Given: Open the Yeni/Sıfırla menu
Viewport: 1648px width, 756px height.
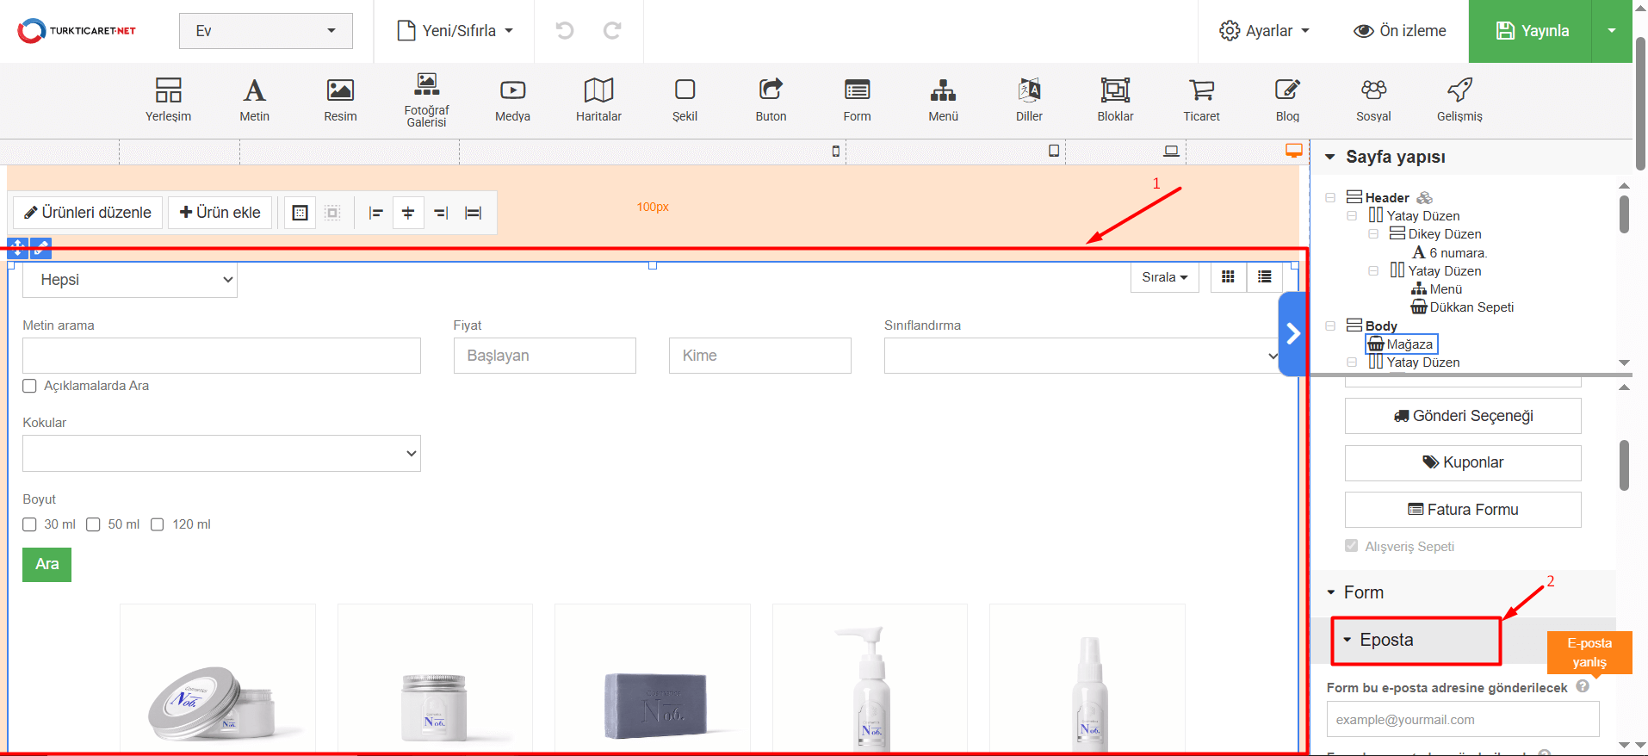Looking at the screenshot, I should point(455,31).
